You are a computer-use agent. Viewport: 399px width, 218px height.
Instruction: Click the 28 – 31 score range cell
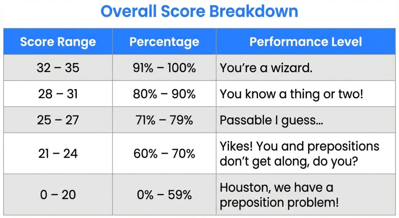(58, 94)
